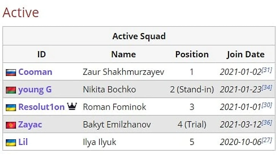
Task: Click the captain crown icon next to Resolut1on
Action: point(72,106)
